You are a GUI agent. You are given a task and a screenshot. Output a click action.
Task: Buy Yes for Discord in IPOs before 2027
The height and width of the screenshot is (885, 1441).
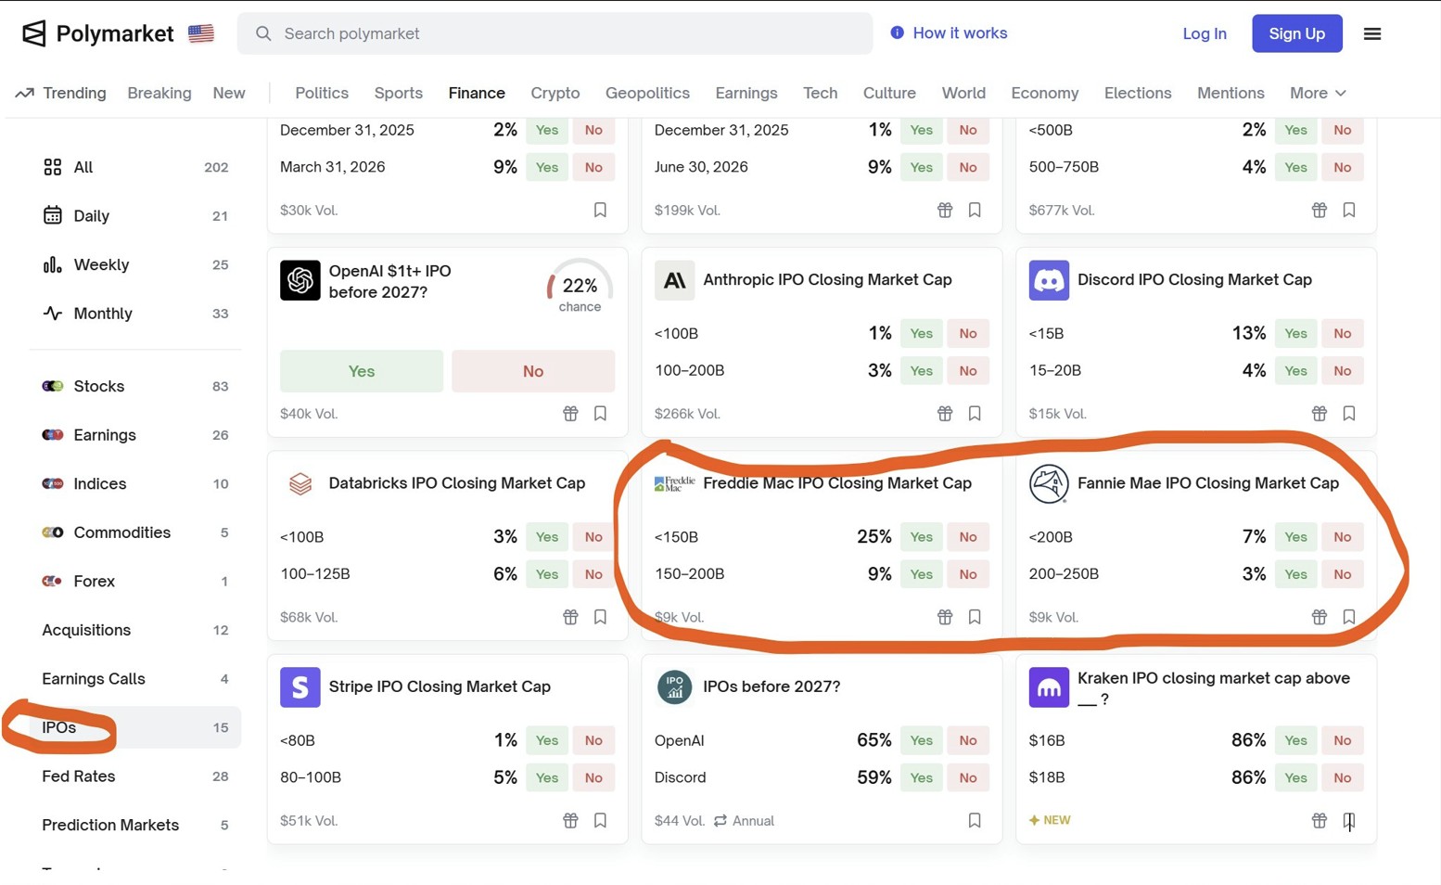click(921, 777)
